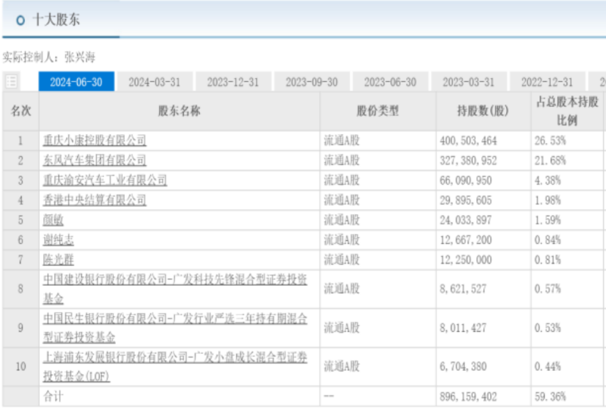
Task: Open shareholder 重庆小康控股有限公司 link
Action: pyautogui.click(x=95, y=140)
